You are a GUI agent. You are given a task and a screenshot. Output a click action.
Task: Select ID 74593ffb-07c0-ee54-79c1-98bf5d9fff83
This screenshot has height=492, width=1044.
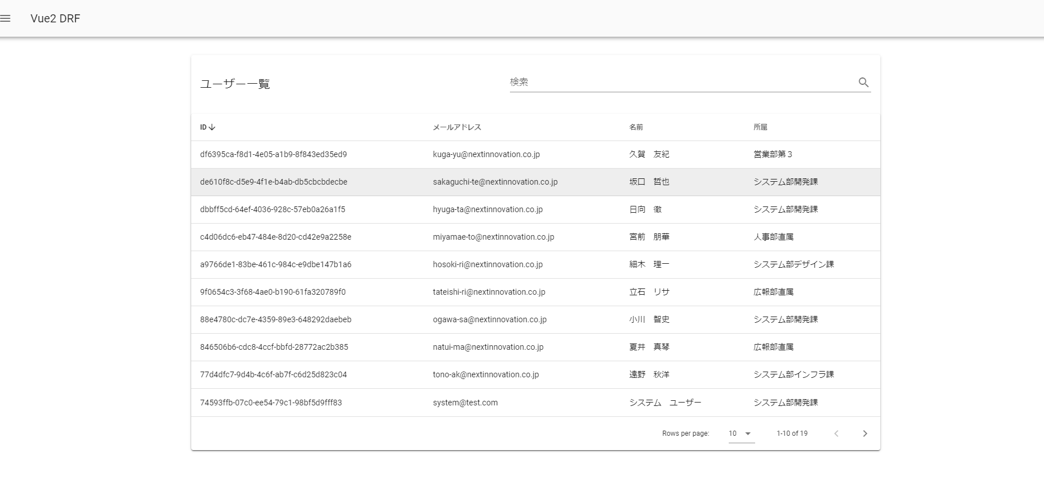[271, 403]
